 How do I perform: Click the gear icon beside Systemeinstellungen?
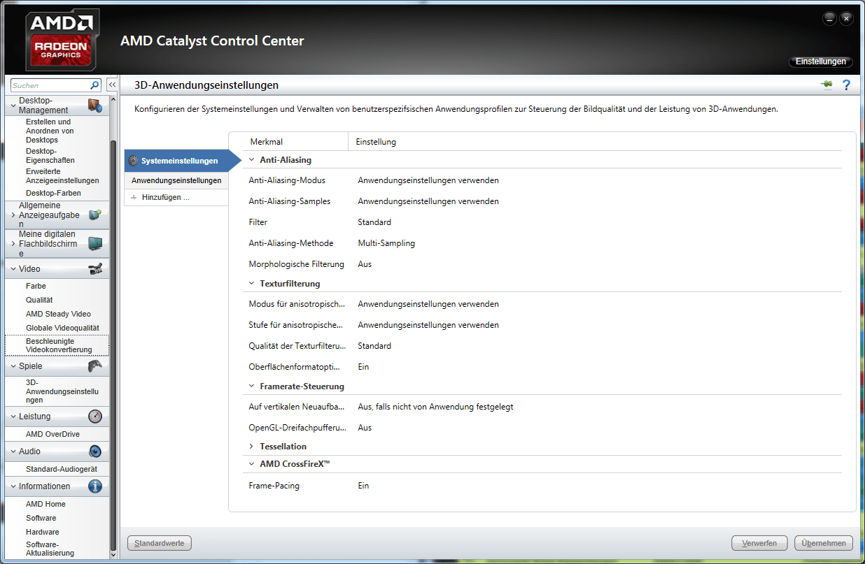point(134,161)
